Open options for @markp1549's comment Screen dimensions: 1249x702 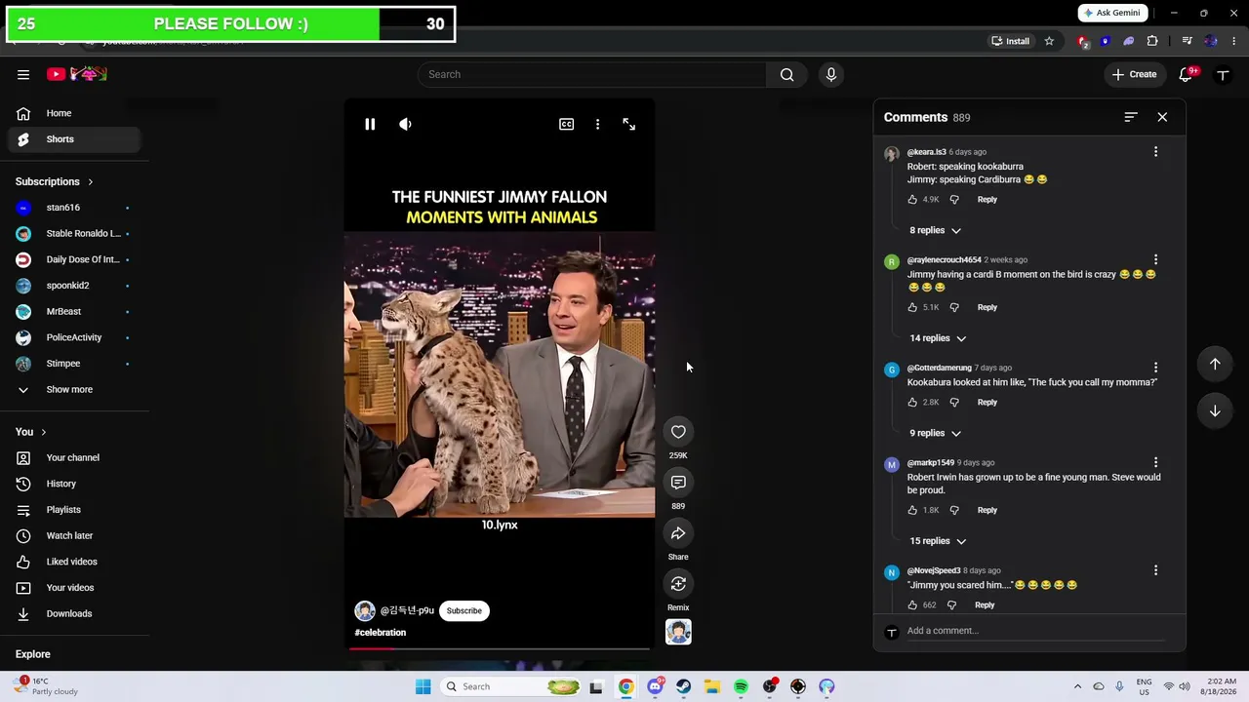click(x=1155, y=462)
